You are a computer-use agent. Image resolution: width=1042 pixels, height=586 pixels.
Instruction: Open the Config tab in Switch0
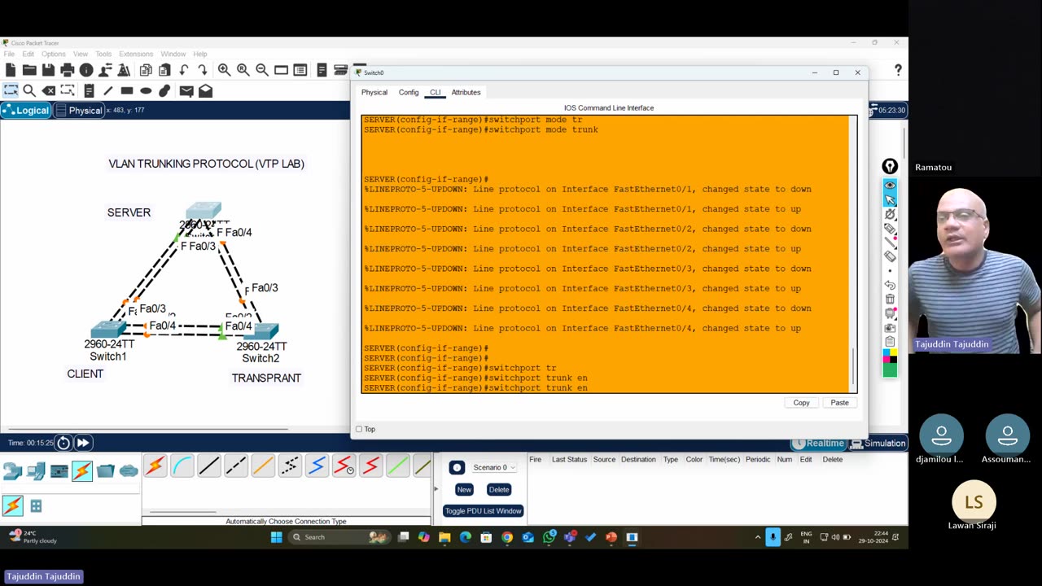(409, 92)
